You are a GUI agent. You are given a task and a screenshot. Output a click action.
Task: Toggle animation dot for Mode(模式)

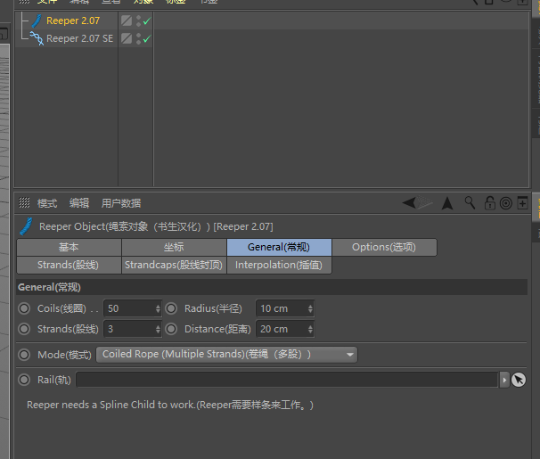(24, 355)
